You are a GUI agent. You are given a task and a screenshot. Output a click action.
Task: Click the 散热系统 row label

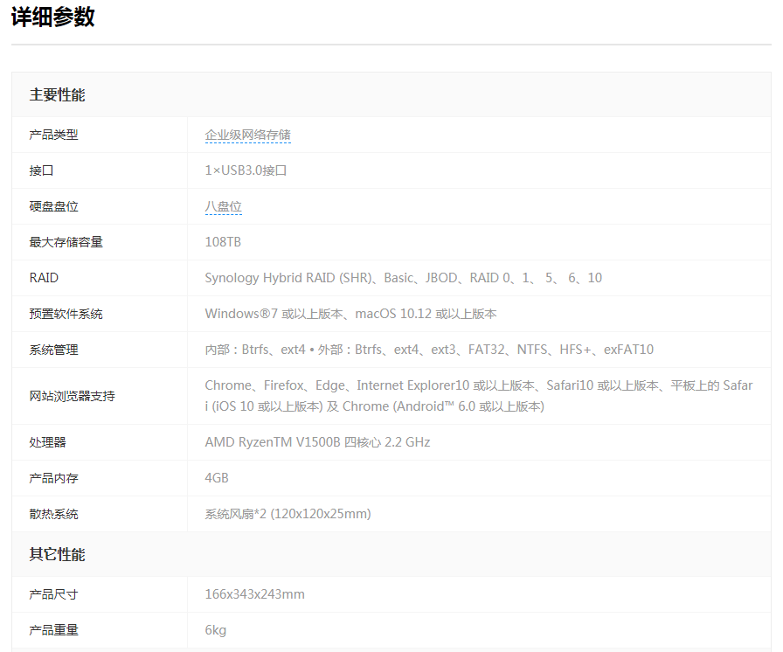coord(53,514)
